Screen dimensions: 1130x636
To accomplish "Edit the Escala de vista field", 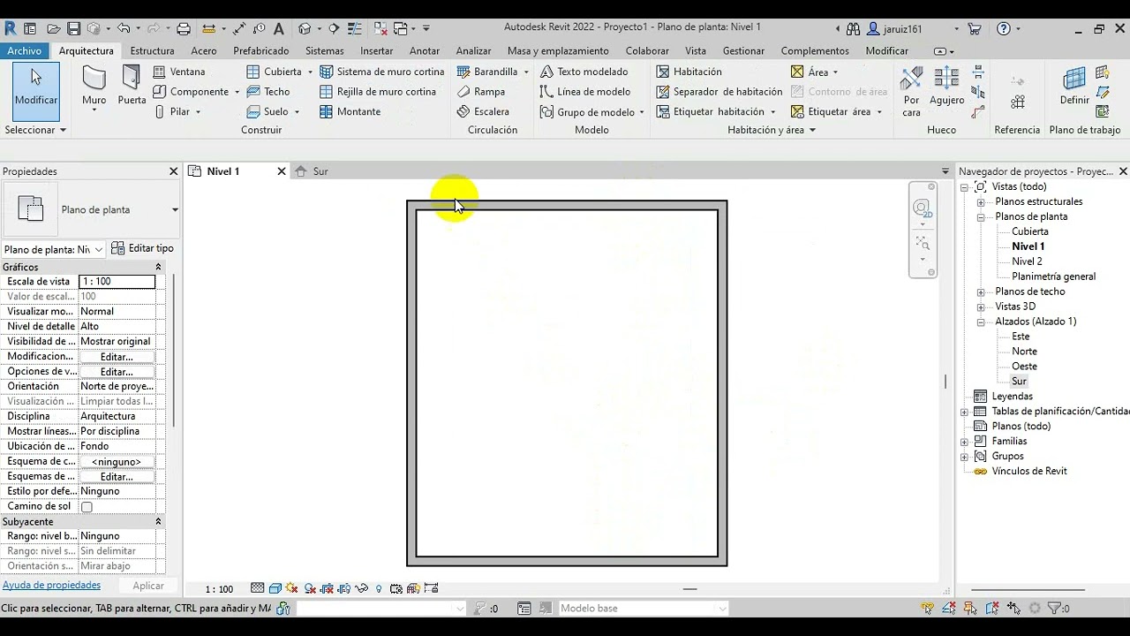I will click(117, 282).
